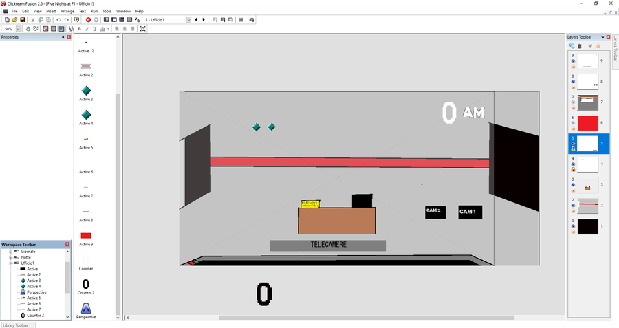This screenshot has height=328, width=619.
Task: Open the Frame editor icon
Action: 114,20
